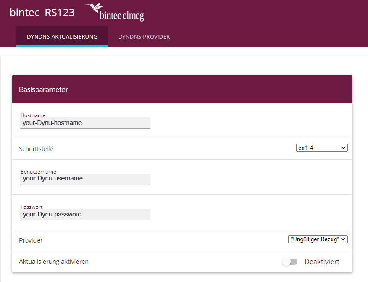This screenshot has width=368, height=282.
Task: Click the bintec elmeg hummingbird logo
Action: pos(114,12)
